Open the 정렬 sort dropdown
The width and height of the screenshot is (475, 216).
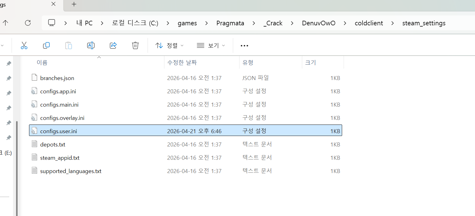pos(169,45)
